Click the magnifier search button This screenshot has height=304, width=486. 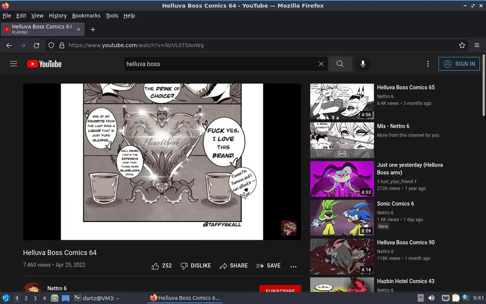click(x=340, y=64)
